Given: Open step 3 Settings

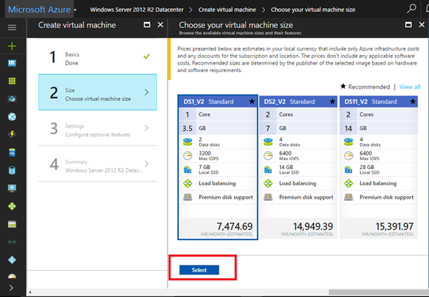Looking at the screenshot, I should [x=98, y=128].
